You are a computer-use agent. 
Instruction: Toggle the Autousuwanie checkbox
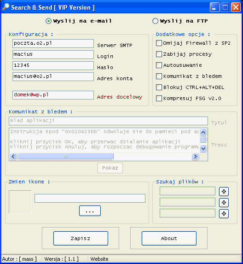[159, 65]
